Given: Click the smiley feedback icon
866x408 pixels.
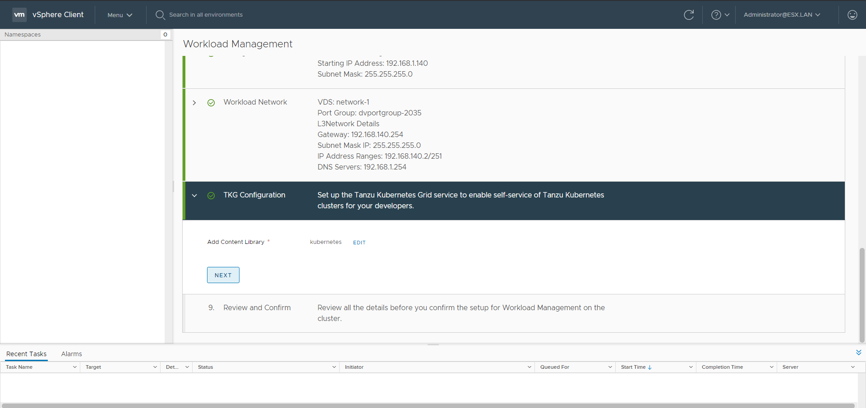Looking at the screenshot, I should (x=852, y=15).
